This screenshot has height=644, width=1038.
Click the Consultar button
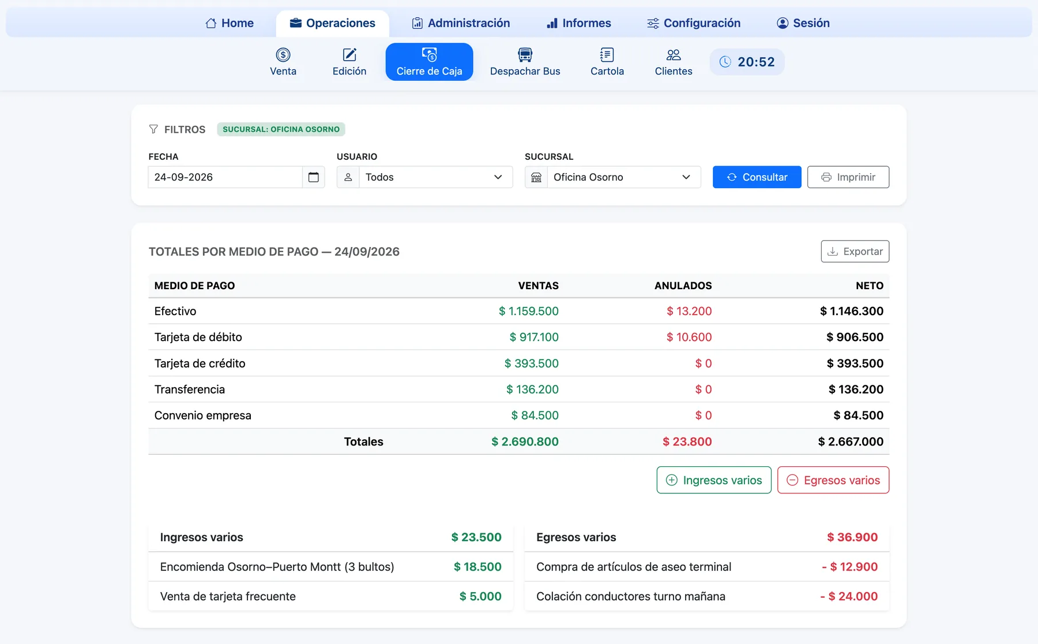click(757, 177)
